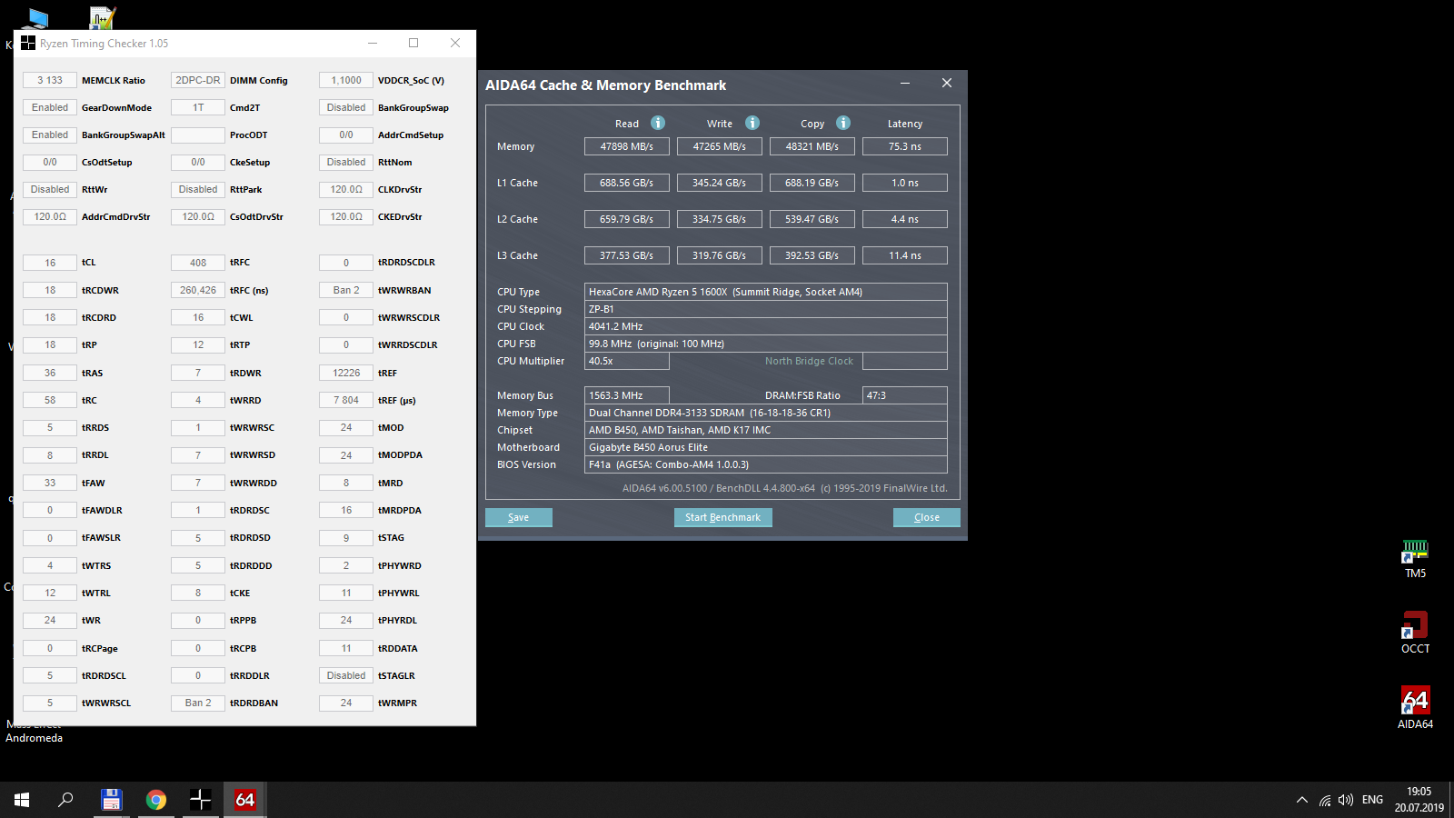Click the VDDCR_SoC (V) value box

[346, 80]
